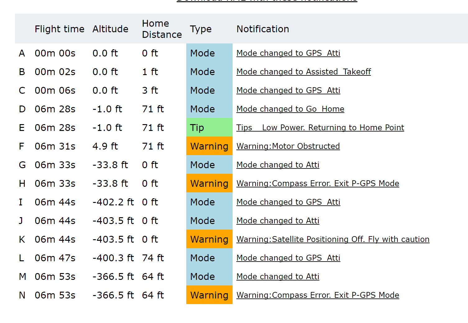Select the Altitude column header
This screenshot has height=323, width=468.
pos(110,29)
